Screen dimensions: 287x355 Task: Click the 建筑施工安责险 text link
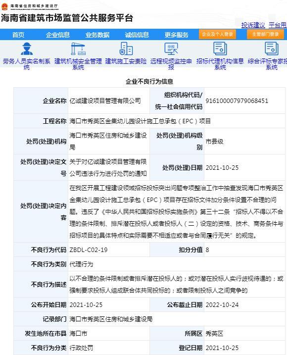(126, 61)
